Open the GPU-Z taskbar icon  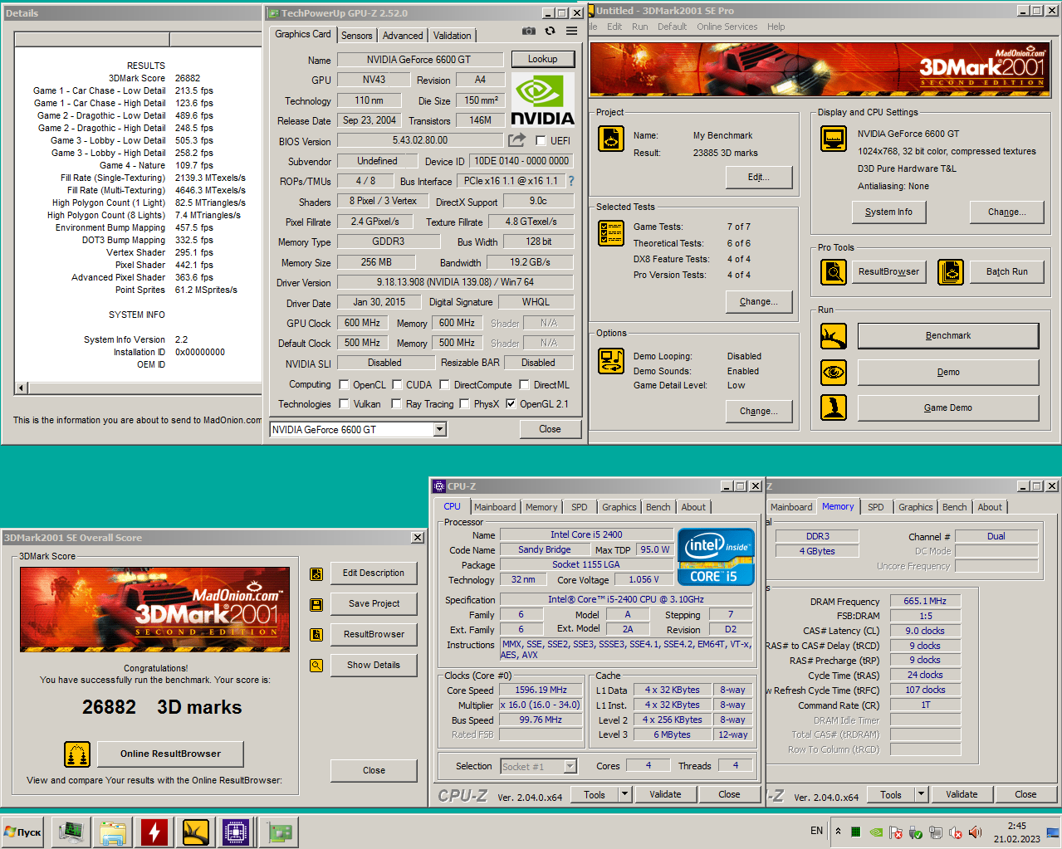(280, 832)
